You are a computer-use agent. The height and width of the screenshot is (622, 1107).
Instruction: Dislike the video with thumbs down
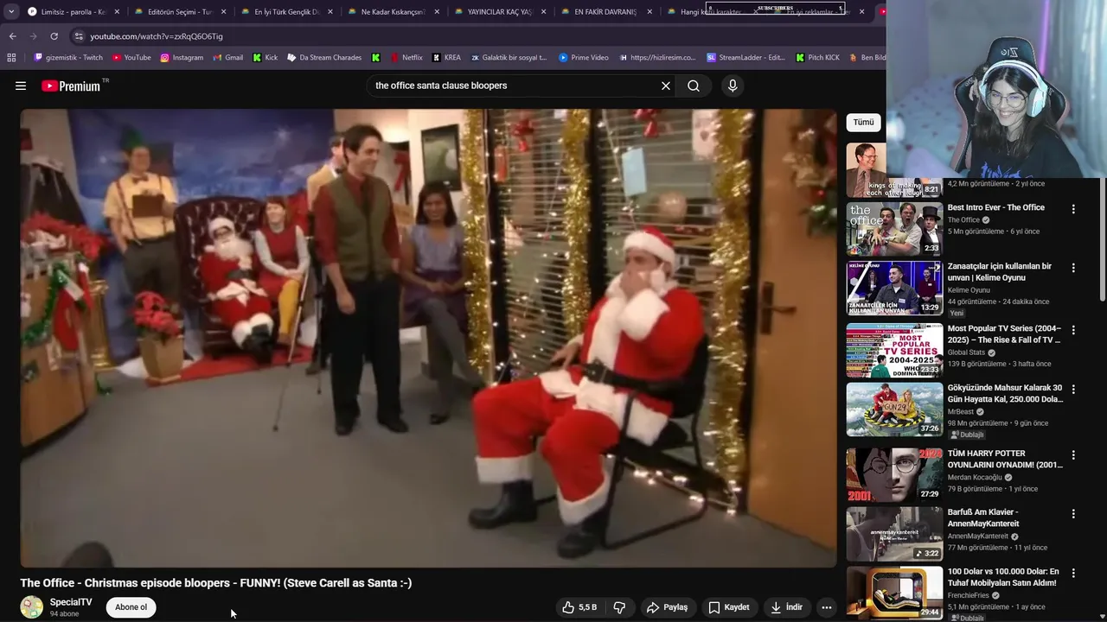click(x=619, y=607)
